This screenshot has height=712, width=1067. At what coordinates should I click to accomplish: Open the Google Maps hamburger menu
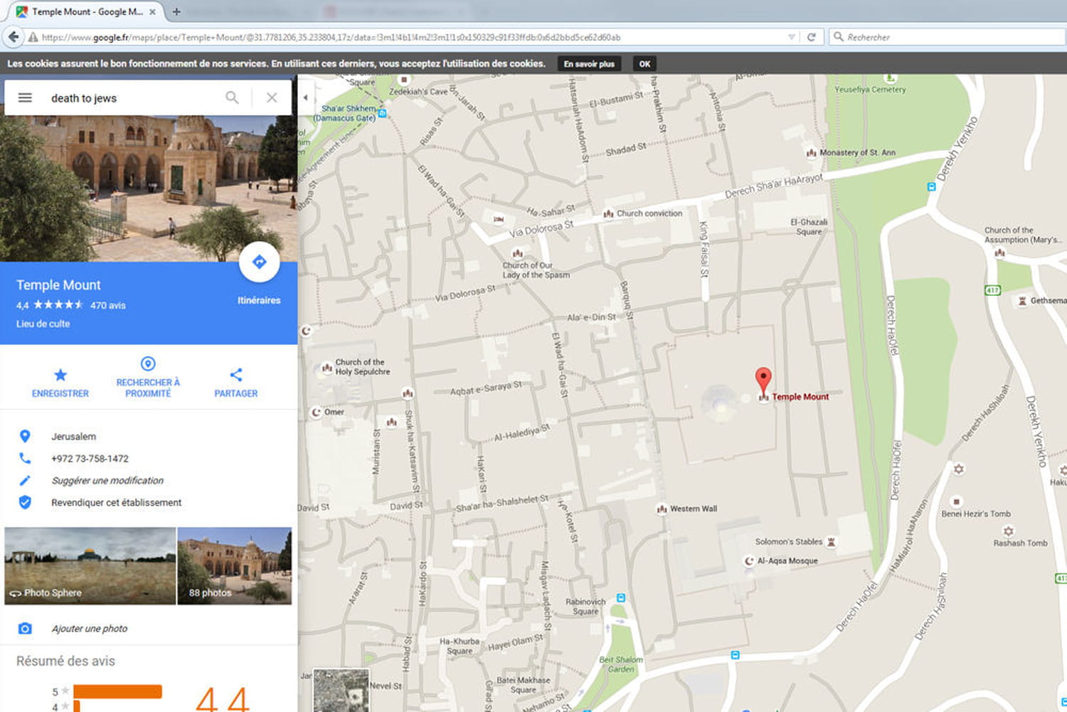point(25,97)
